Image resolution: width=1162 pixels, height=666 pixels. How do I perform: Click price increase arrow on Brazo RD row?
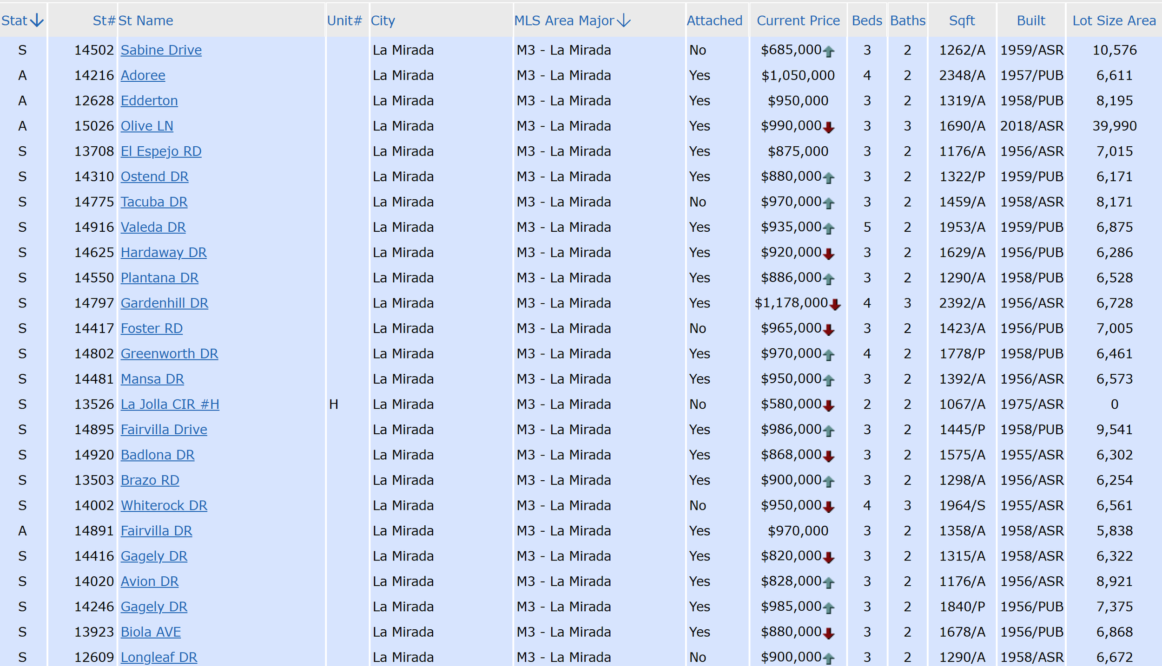(828, 481)
